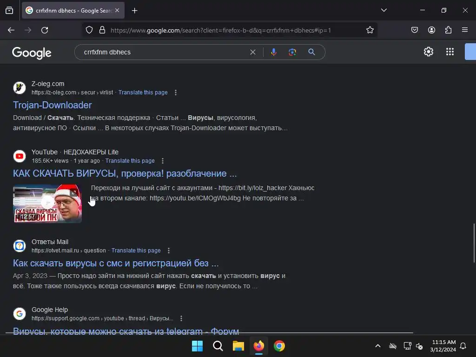Open muted volume tray icon
Viewport: 476px width, 357px height.
(419, 346)
